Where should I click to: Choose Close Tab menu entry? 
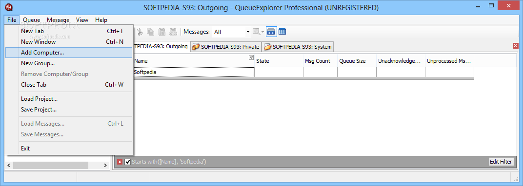click(69, 85)
